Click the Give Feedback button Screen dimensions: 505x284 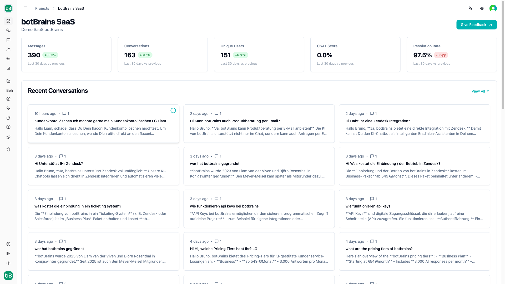(476, 24)
